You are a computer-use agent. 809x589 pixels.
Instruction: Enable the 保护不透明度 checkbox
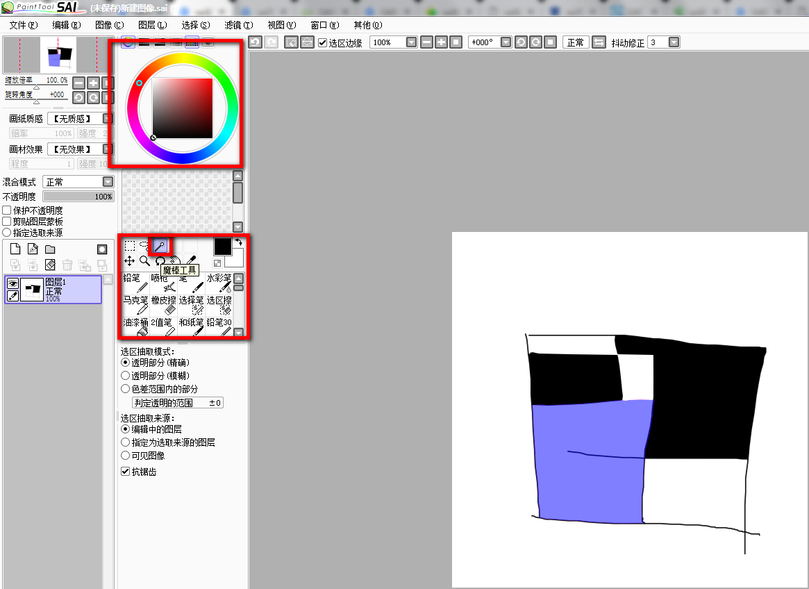pyautogui.click(x=7, y=210)
